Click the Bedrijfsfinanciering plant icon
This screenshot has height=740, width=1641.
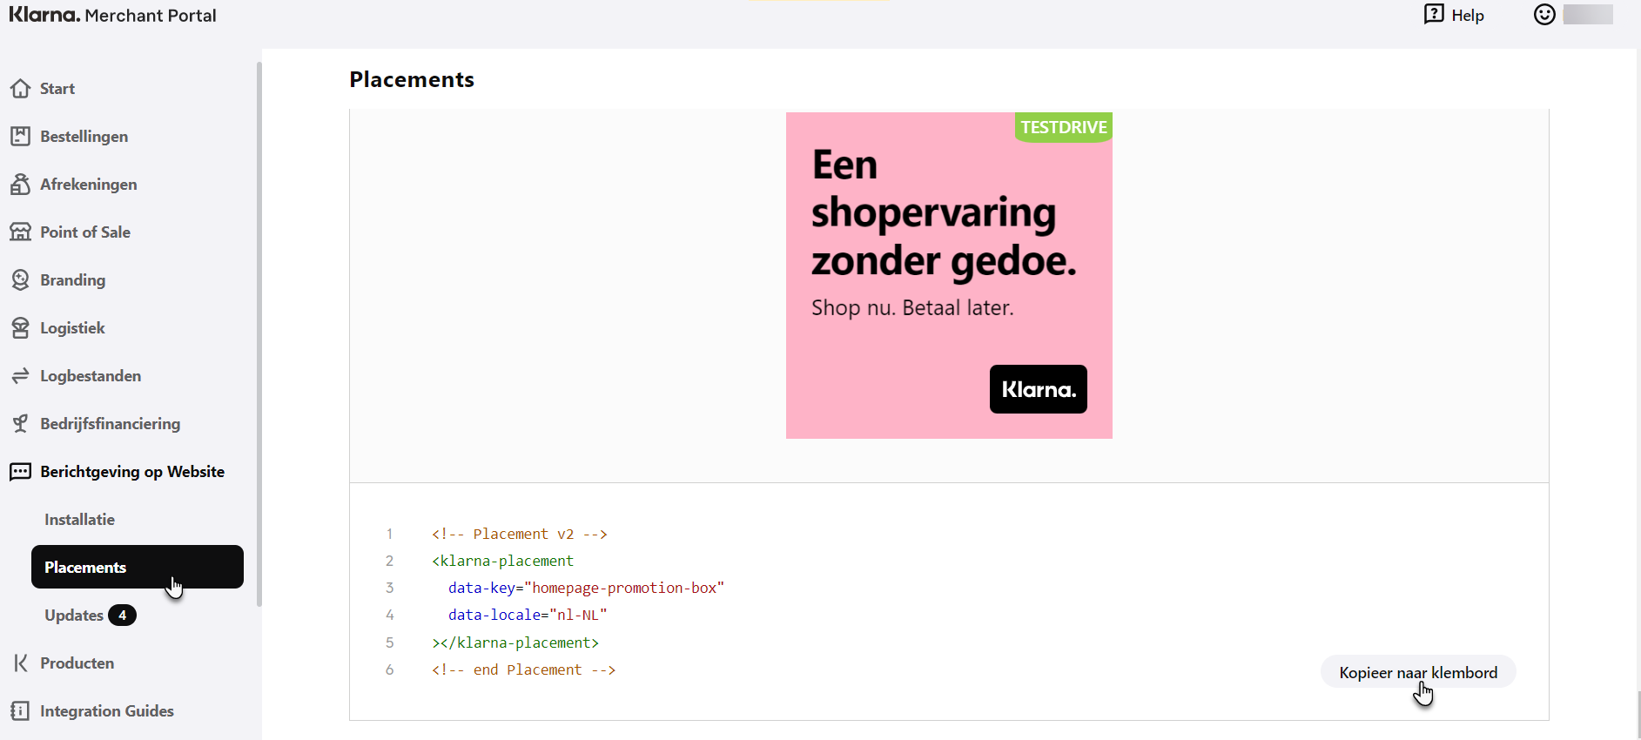(x=21, y=424)
